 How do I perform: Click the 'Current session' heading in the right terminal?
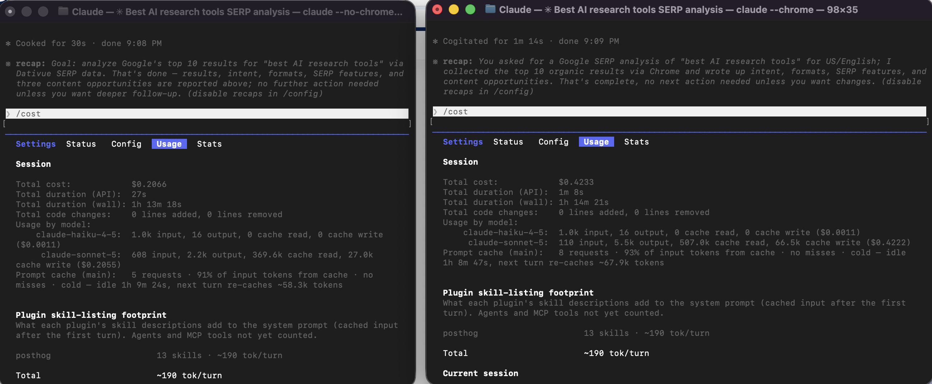click(x=480, y=373)
